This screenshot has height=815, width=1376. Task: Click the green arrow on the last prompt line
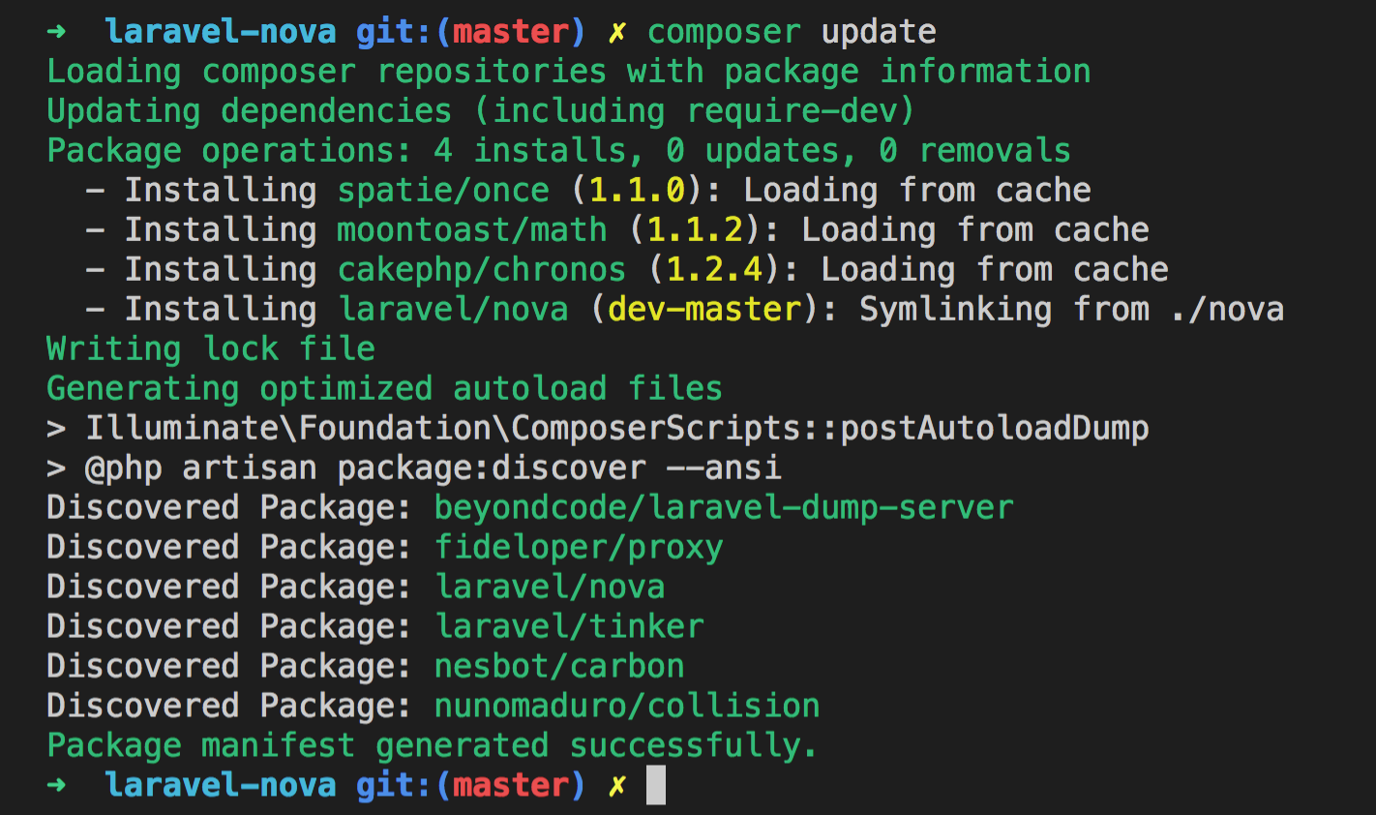click(x=56, y=784)
